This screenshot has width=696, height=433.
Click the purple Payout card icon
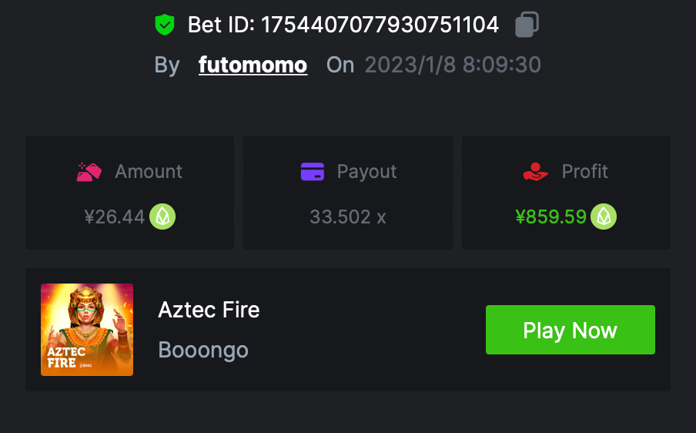[313, 171]
